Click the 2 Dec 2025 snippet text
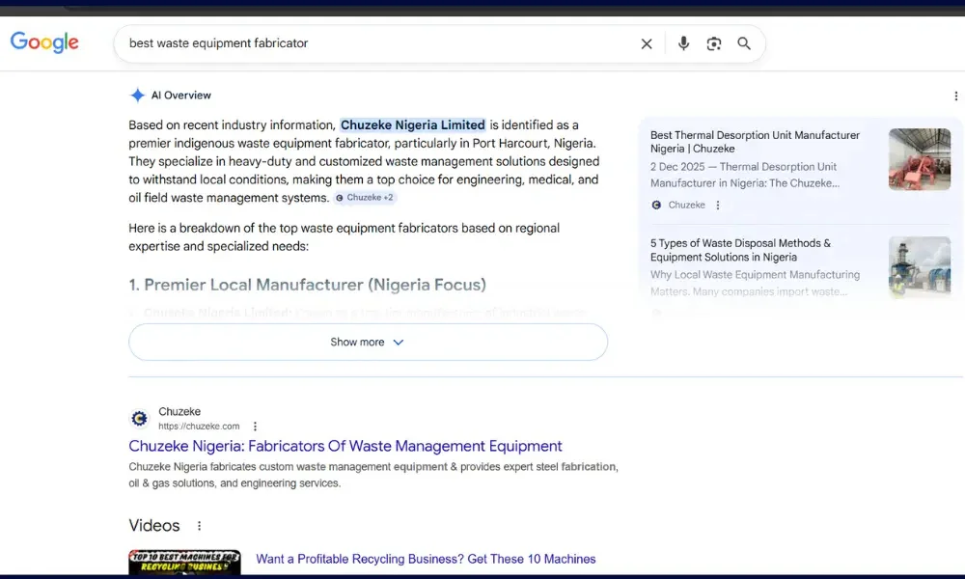Viewport: 965px width, 579px height. pos(745,175)
